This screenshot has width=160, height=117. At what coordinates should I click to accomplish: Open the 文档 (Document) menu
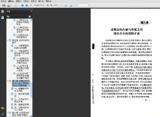tap(26, 1)
